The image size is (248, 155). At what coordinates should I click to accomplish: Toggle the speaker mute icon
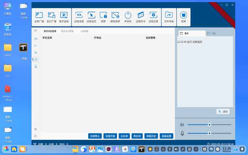click(x=182, y=125)
